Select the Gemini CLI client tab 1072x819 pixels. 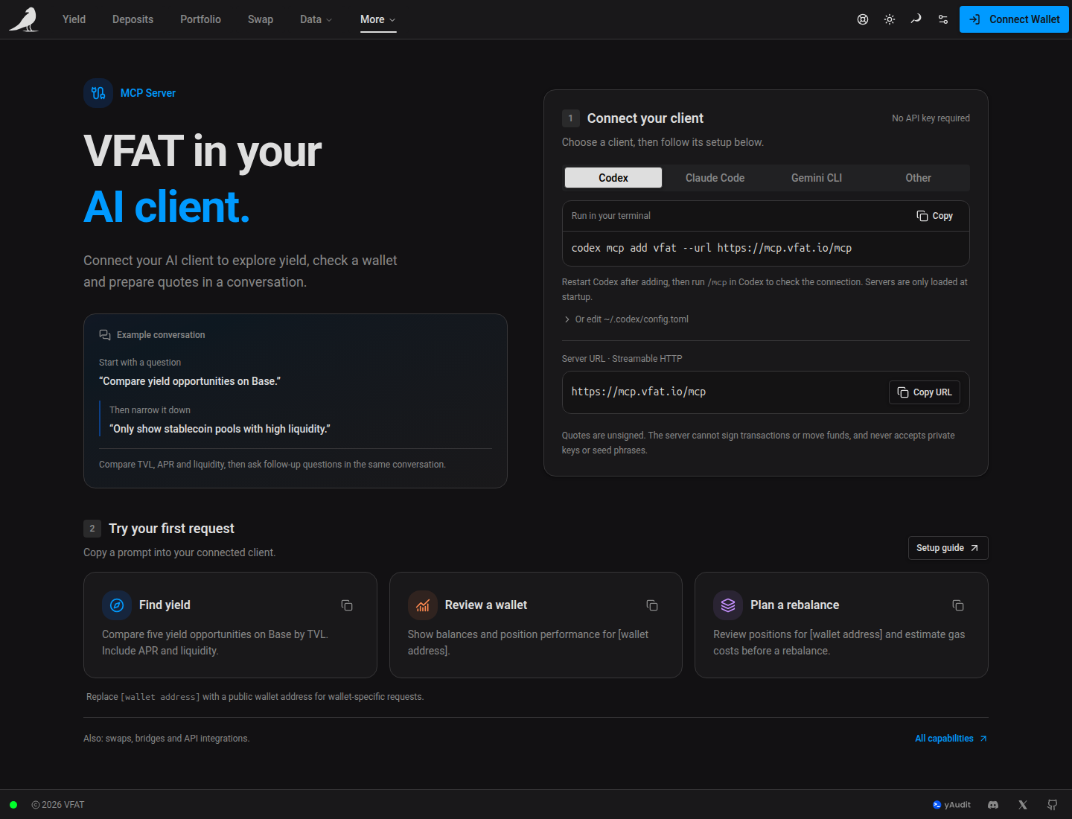[x=817, y=178]
